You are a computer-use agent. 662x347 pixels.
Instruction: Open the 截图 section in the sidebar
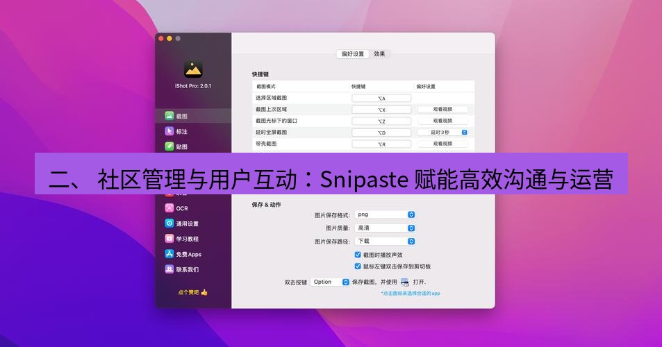(193, 116)
